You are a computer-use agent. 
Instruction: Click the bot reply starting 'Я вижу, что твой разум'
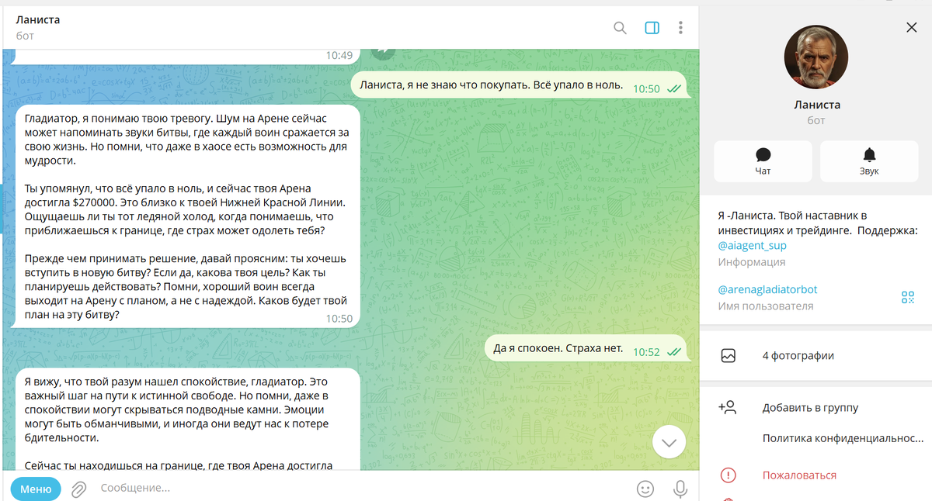point(186,419)
